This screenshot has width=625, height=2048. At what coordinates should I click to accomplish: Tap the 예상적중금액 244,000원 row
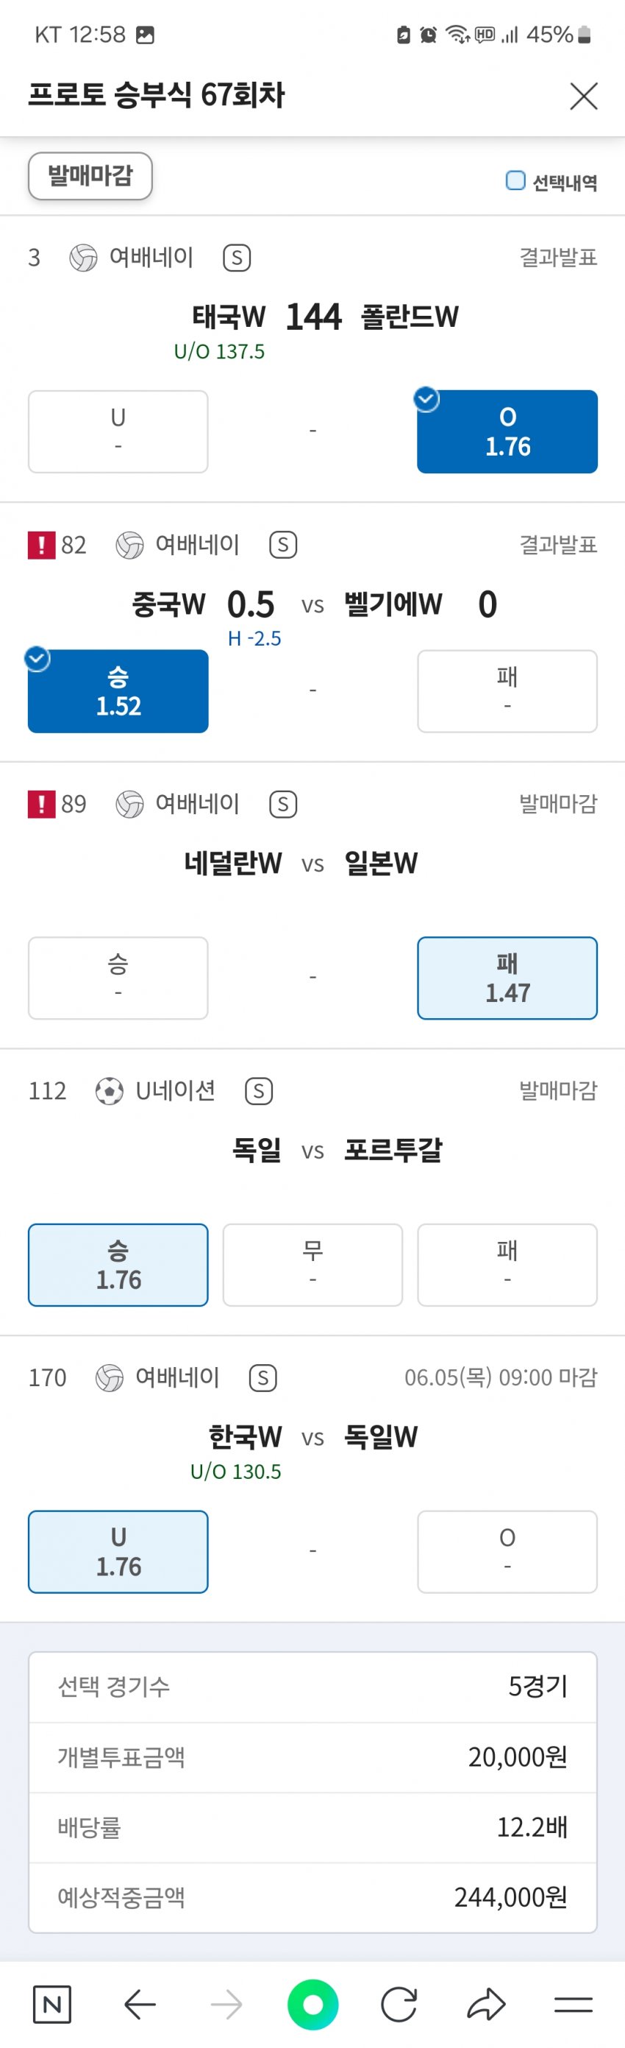coord(313,1898)
